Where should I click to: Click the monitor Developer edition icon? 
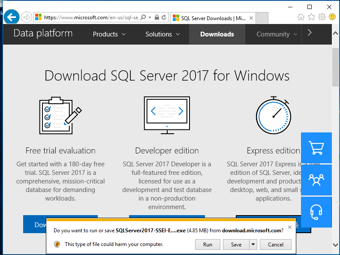click(167, 115)
